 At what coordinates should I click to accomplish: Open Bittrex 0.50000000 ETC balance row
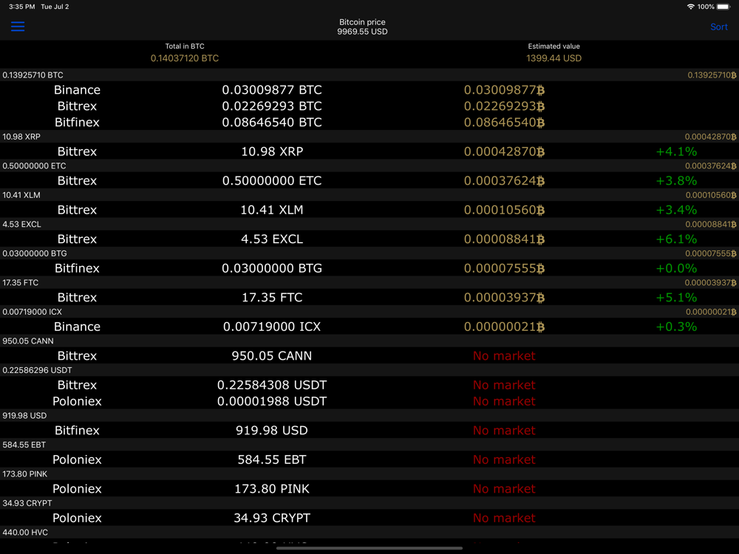[369, 180]
